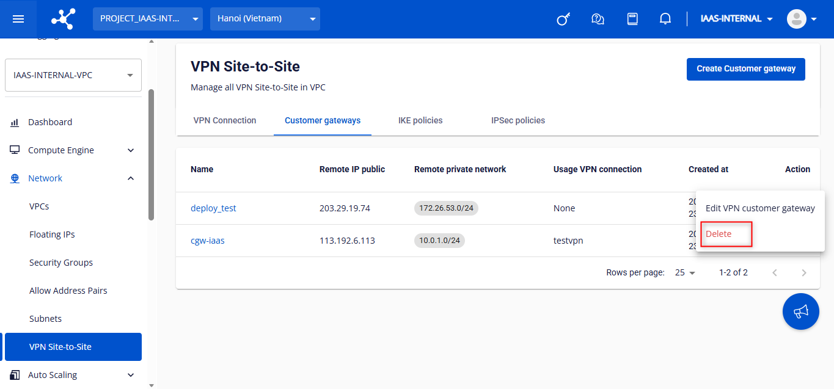Click Create Customer gateway button
Viewport: 834px width, 389px height.
point(745,69)
